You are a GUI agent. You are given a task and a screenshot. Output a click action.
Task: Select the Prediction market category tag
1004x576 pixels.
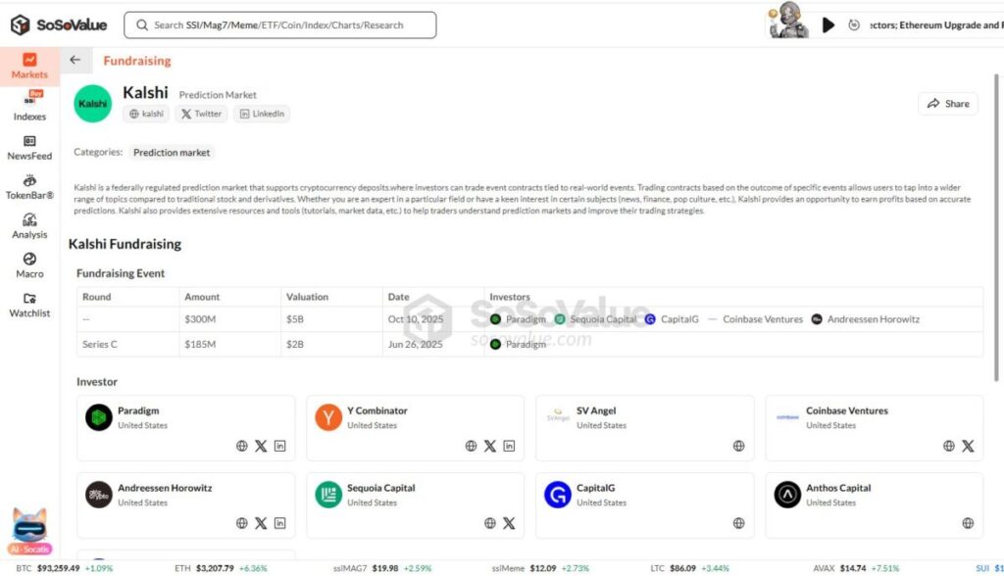coord(172,153)
